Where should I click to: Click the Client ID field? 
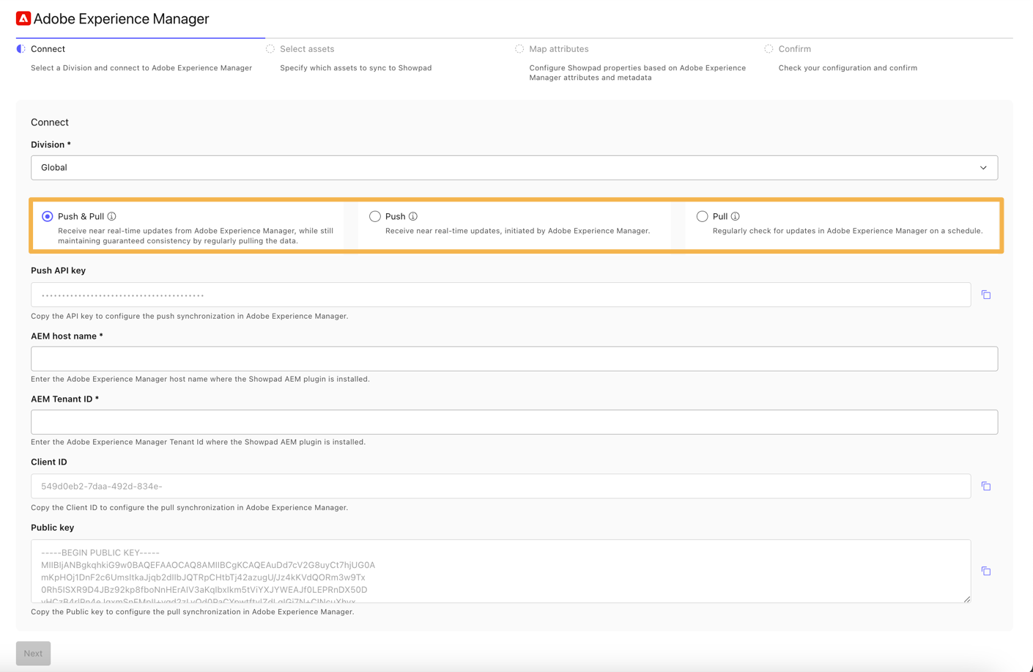pyautogui.click(x=501, y=486)
